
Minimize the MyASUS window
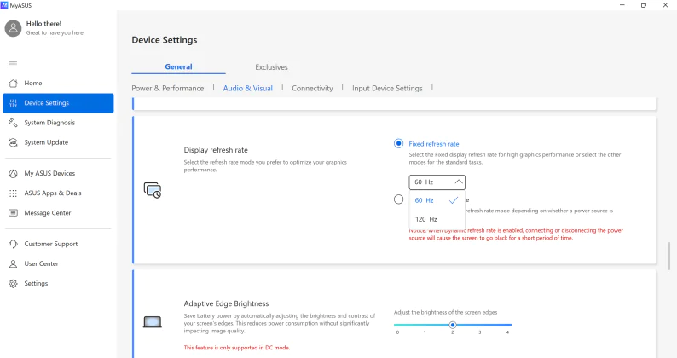click(622, 5)
